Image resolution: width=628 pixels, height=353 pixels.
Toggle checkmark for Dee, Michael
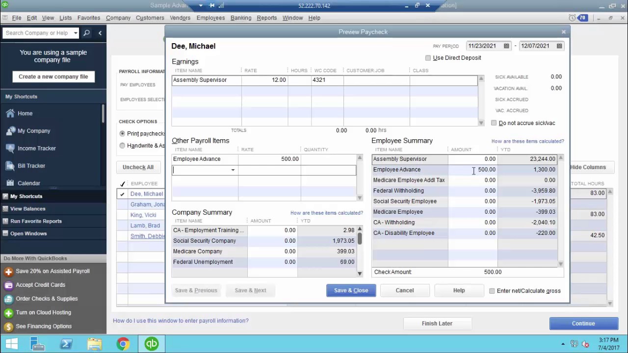tap(122, 194)
